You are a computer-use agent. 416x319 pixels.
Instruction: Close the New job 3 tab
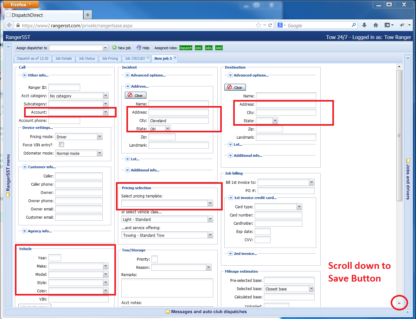pos(175,58)
